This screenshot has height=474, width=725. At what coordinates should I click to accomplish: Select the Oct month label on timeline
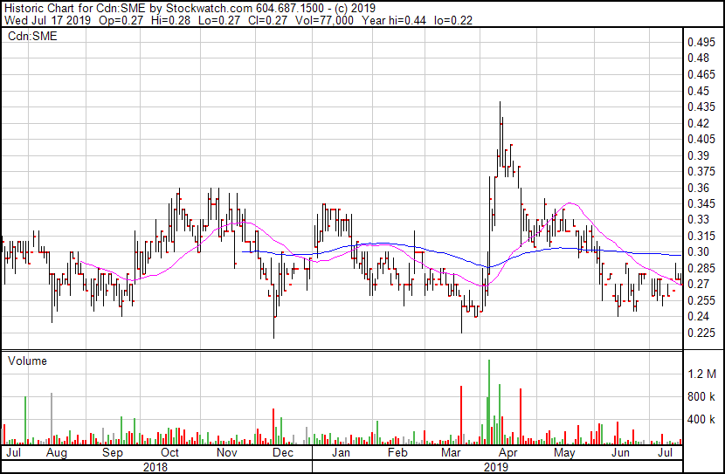tap(169, 452)
